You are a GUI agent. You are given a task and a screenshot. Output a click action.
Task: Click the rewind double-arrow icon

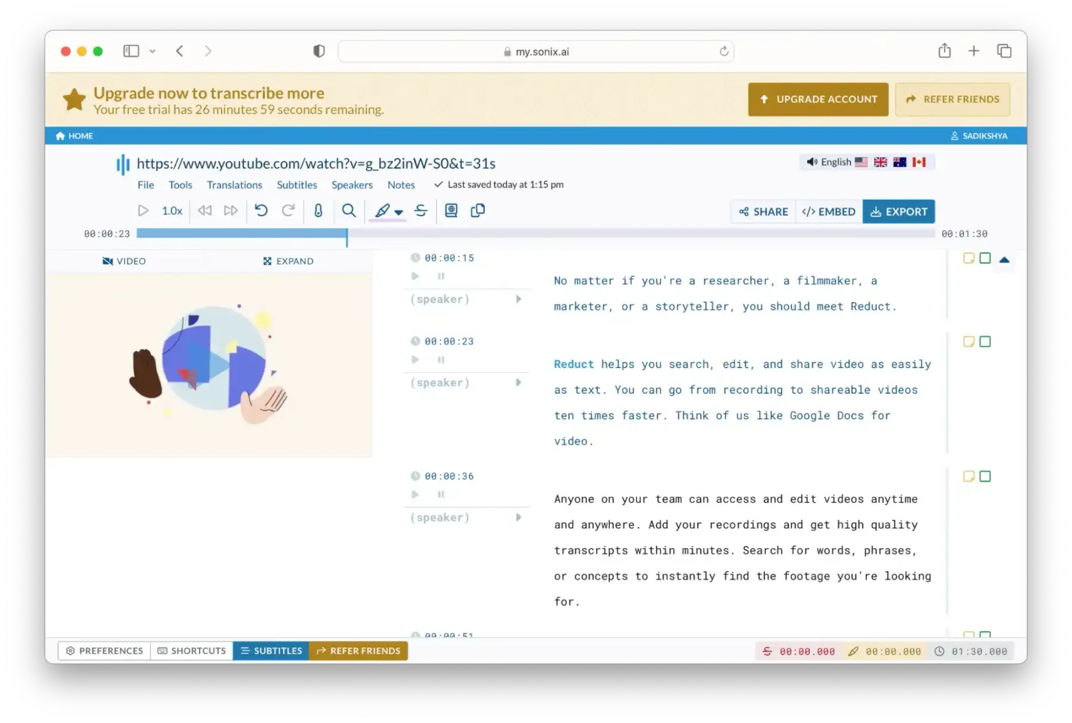[205, 210]
